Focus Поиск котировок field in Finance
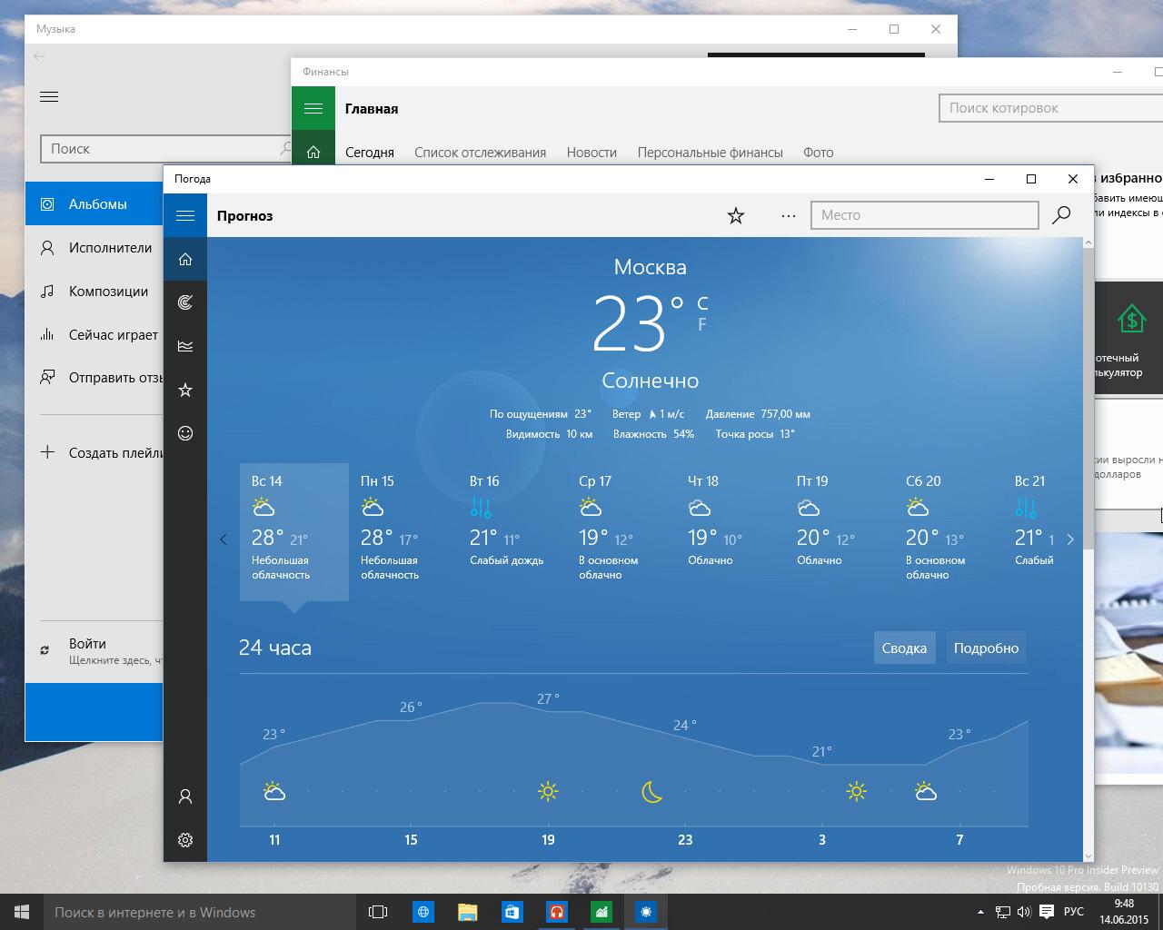1163x930 pixels. (x=1050, y=108)
